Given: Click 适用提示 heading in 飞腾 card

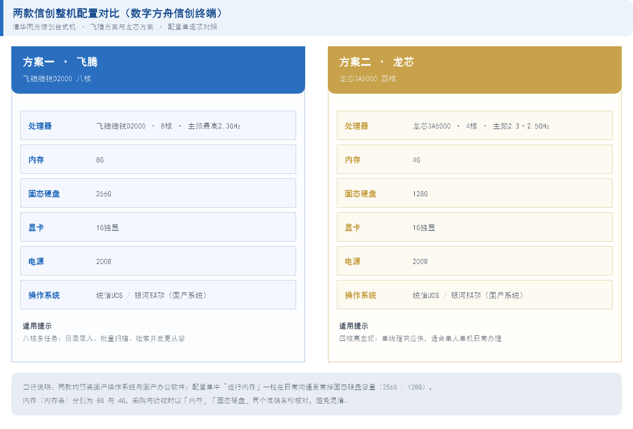Looking at the screenshot, I should click(x=37, y=326).
